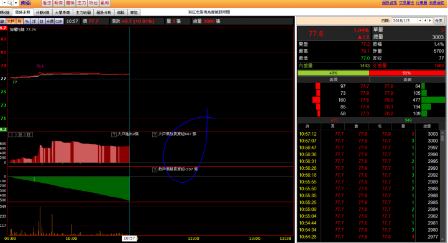
Task: Click the ask total 949 below order book
Action: pos(408,120)
